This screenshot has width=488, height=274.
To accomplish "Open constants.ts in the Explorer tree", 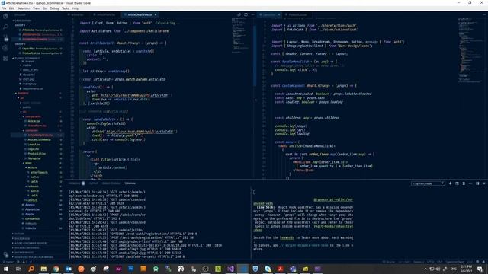I will 32,218.
